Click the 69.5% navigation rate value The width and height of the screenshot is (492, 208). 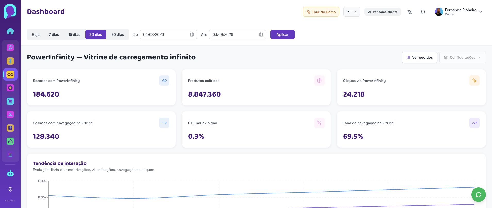coord(353,136)
